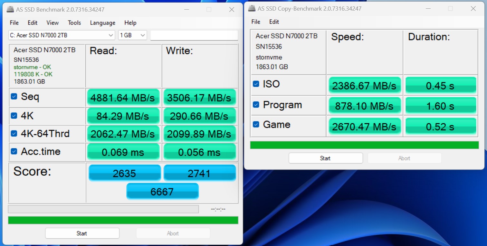Open Edit menu in Copy-Benchmark window
Viewport: 487px width, 246px height.
click(274, 22)
